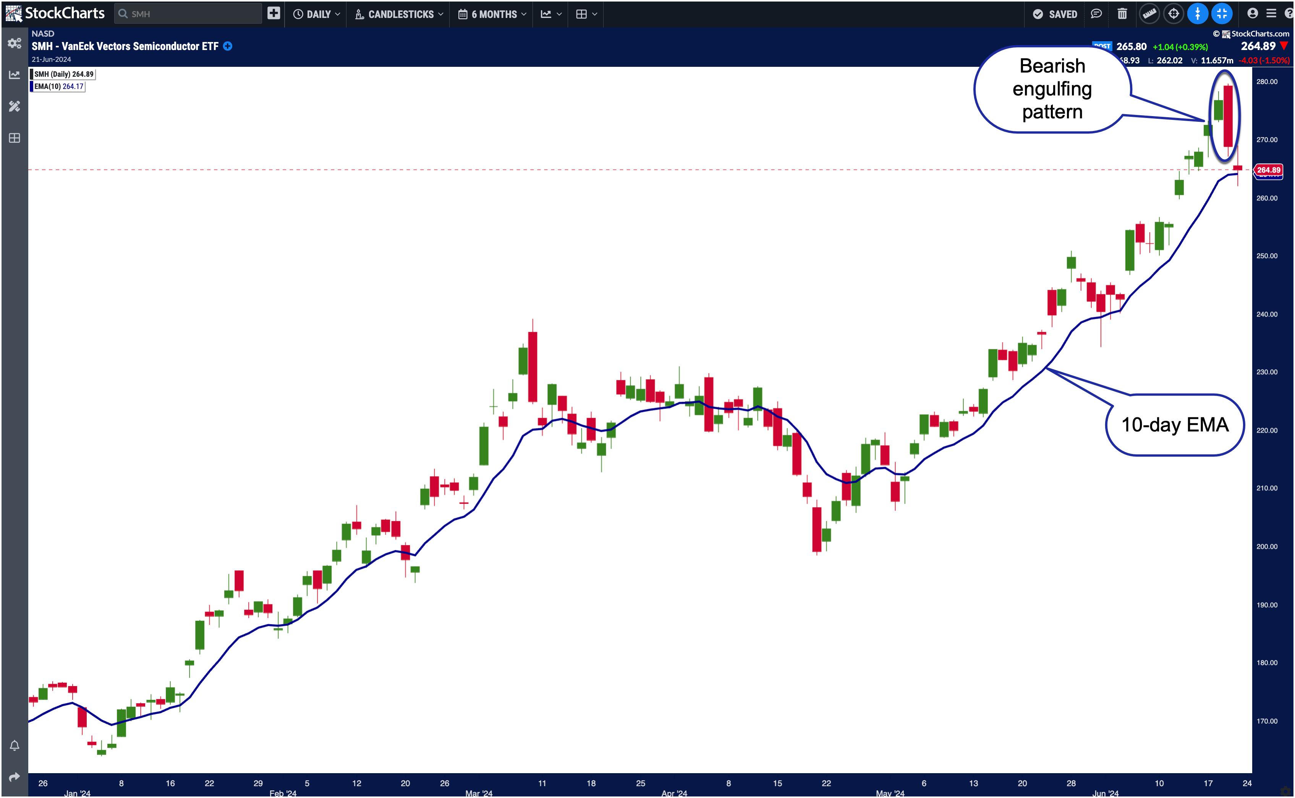1295x798 pixels.
Task: Open the hamburger menu icon
Action: tap(1271, 14)
